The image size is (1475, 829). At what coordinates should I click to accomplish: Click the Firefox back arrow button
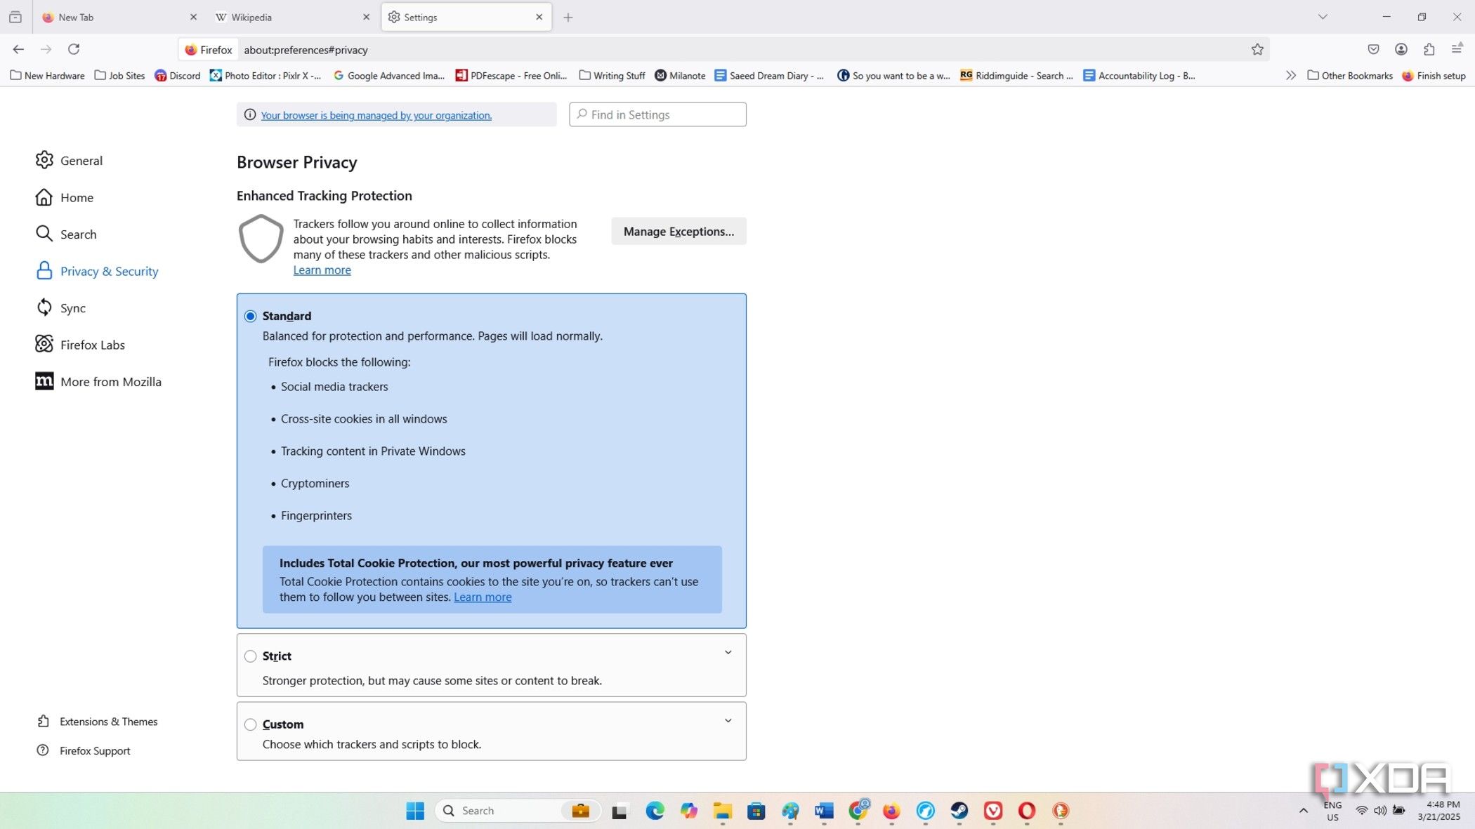18,49
